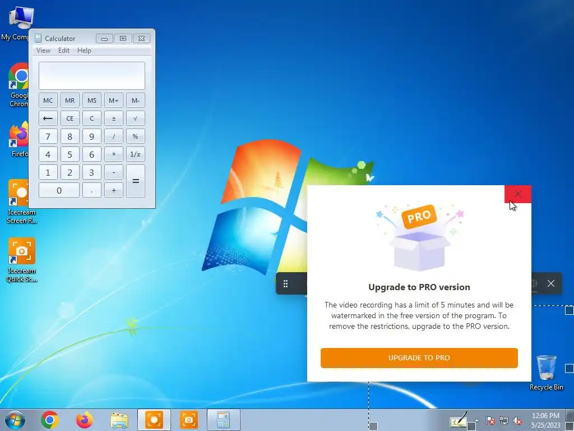Viewport: 574px width, 431px height.
Task: Click the 9 key in Calculator
Action: click(x=92, y=136)
